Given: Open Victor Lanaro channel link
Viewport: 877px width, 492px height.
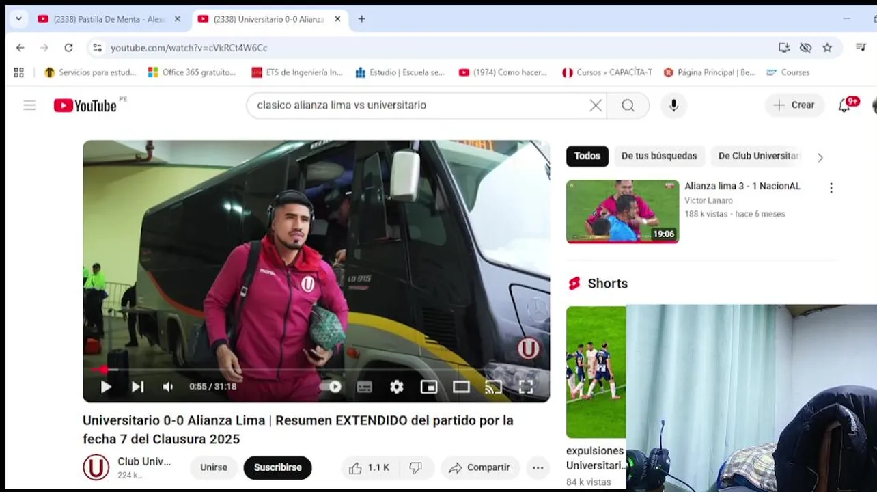Looking at the screenshot, I should click(x=708, y=200).
